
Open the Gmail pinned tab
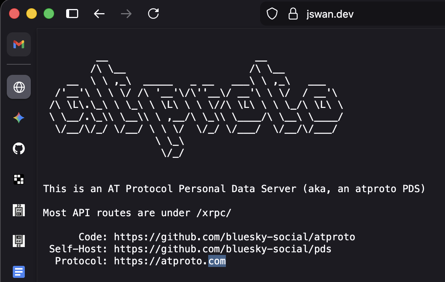pyautogui.click(x=19, y=44)
